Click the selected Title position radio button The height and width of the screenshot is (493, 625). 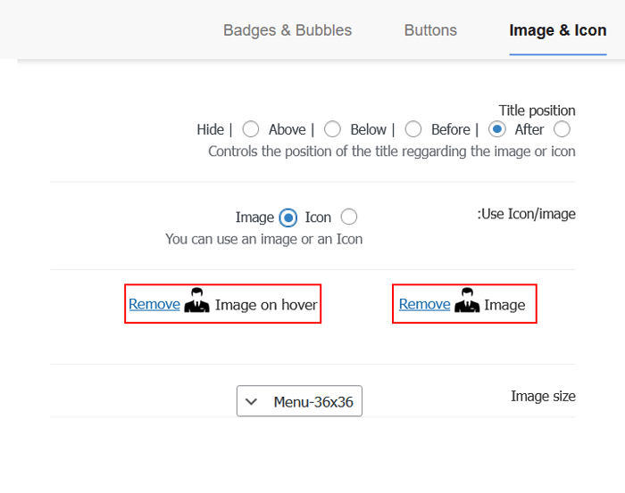497,129
